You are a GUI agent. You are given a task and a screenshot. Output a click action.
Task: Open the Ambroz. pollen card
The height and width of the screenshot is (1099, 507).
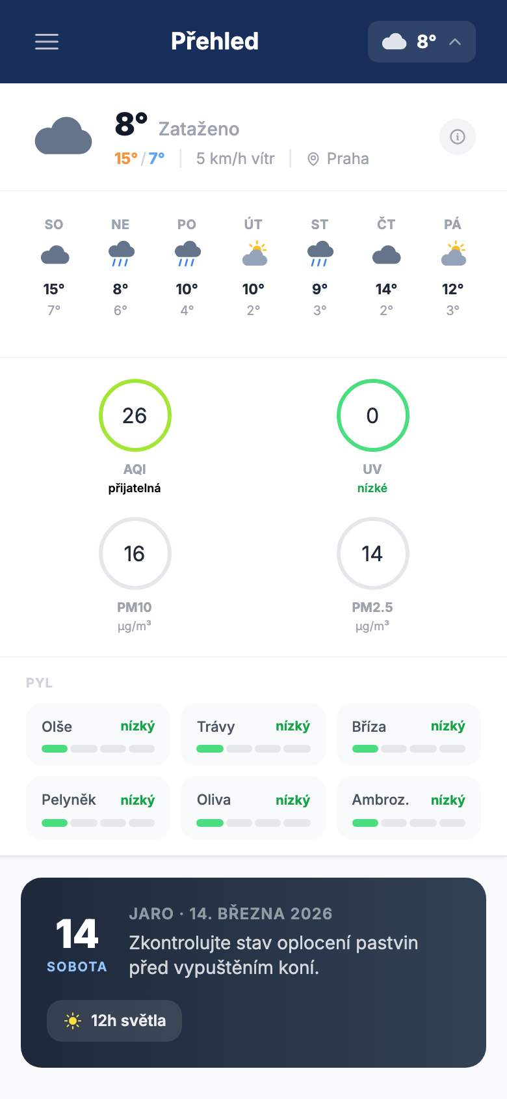pos(408,807)
